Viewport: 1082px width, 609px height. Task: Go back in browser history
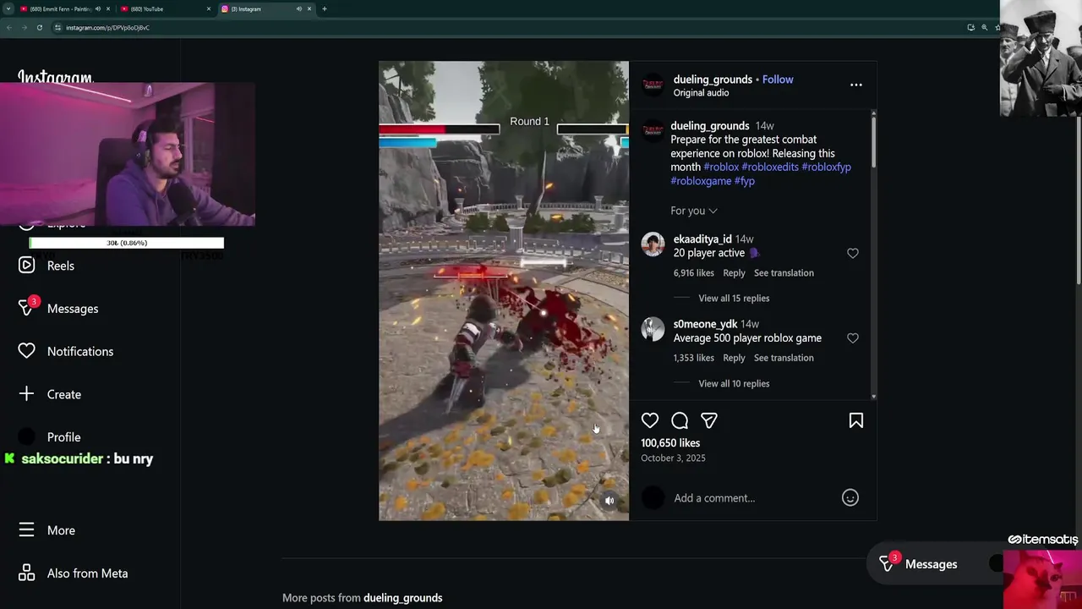(x=8, y=27)
